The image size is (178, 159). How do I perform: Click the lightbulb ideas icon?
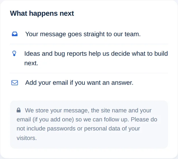pos(14,53)
